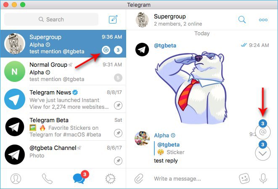Open the Settings gear tab
This screenshot has width=278, height=189.
point(110,178)
